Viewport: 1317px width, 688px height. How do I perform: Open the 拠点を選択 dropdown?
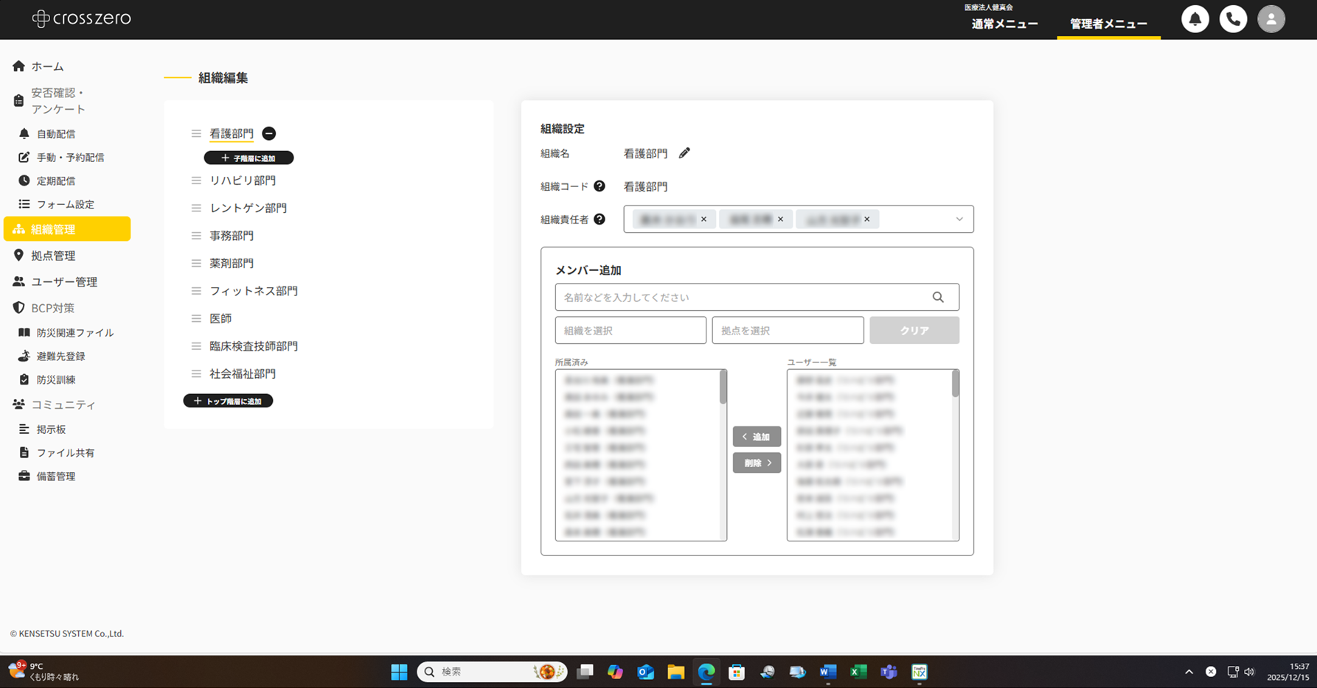click(x=787, y=330)
